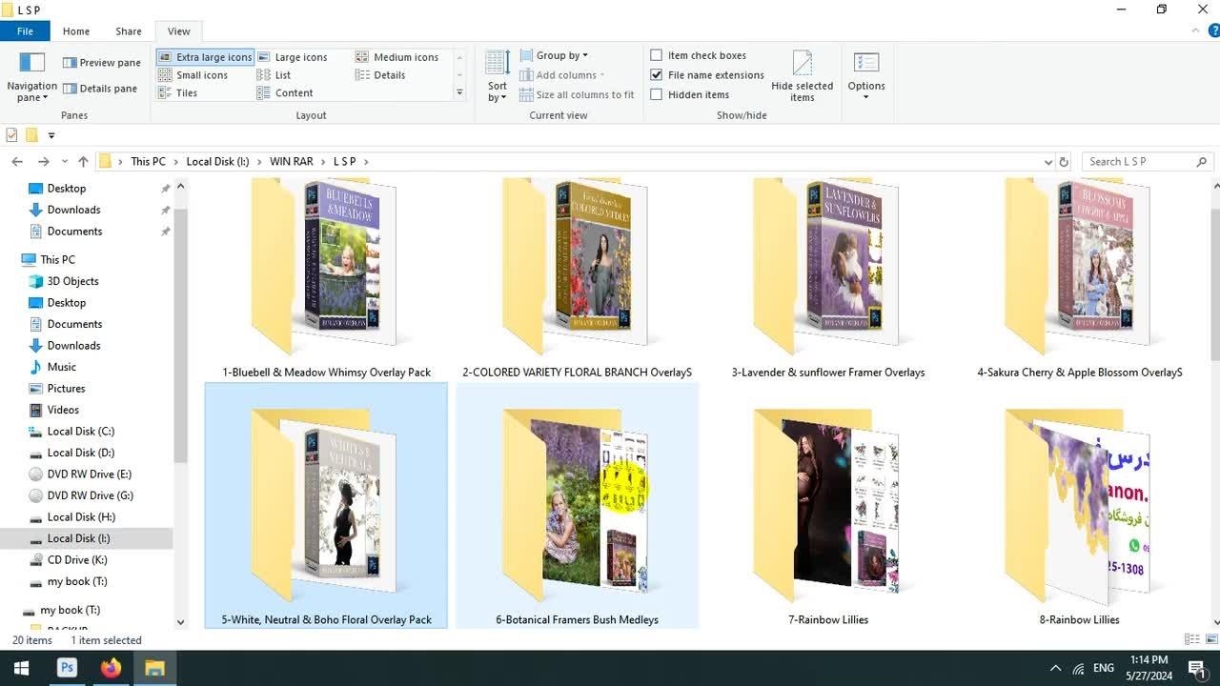Expand the layout gallery more arrow
Image resolution: width=1220 pixels, height=686 pixels.
pos(459,93)
